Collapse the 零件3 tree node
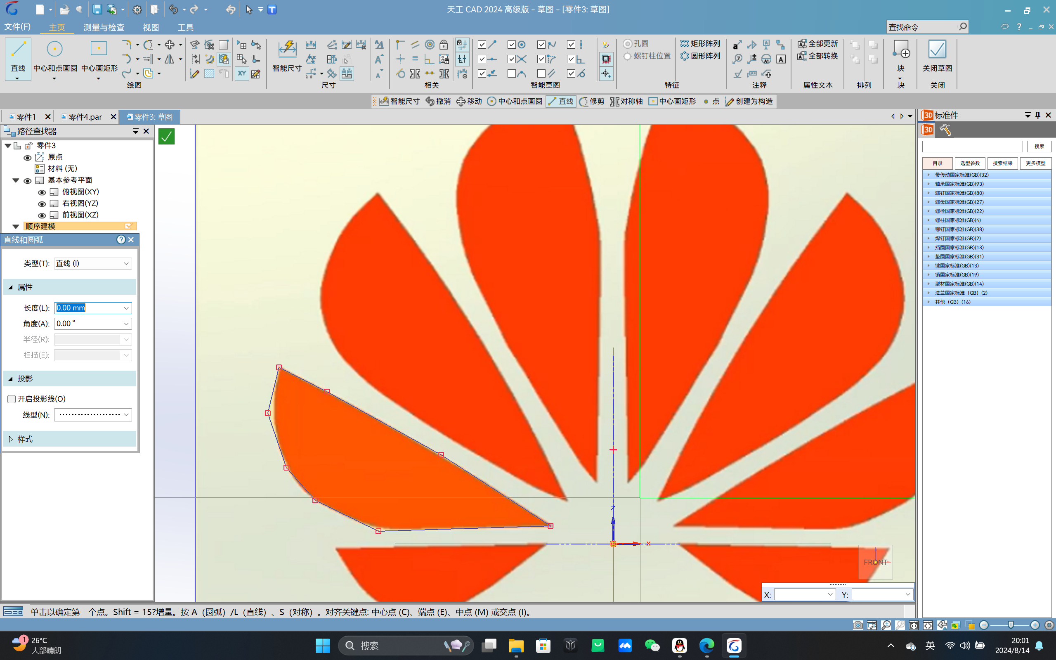Screen dimensions: 1056x660 tap(8, 145)
